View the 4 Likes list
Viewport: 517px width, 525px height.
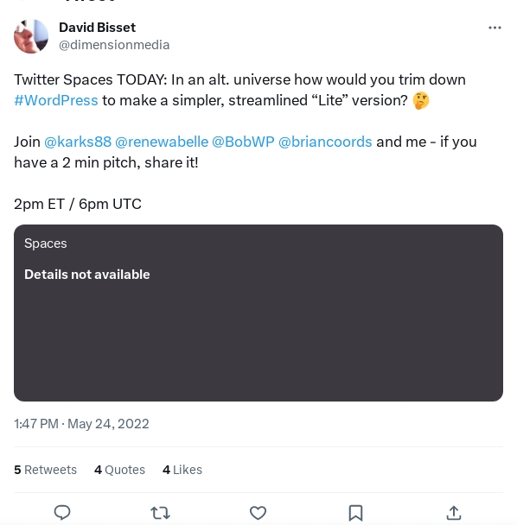coord(182,470)
